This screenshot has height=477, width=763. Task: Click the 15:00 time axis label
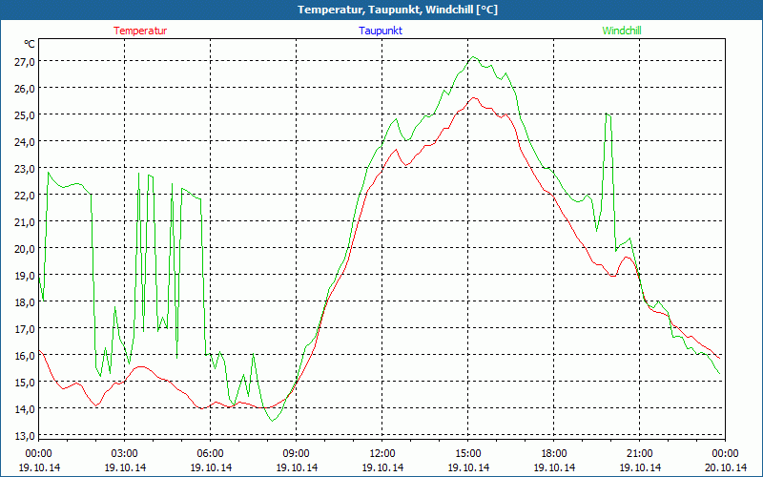point(468,454)
